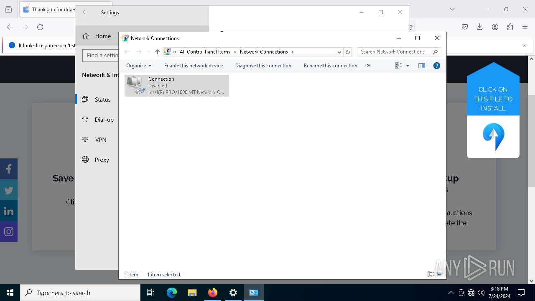Switch to large icons view in status bar
This screenshot has width=535, height=301.
(x=440, y=274)
